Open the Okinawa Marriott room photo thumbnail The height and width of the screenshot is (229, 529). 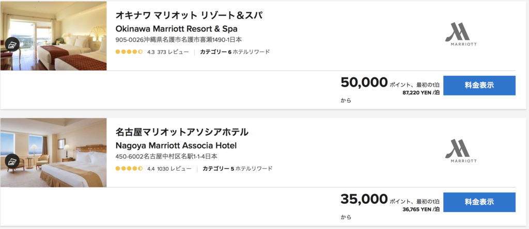(53, 36)
